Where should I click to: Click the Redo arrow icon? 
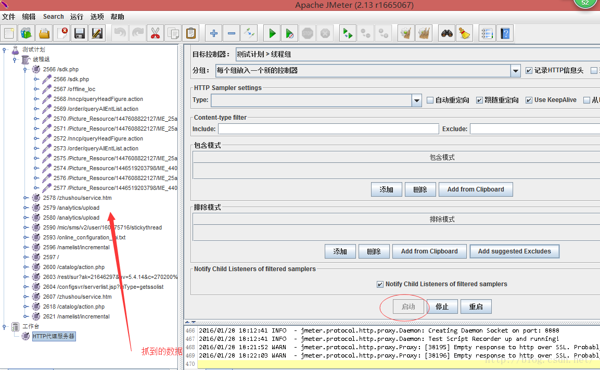point(138,34)
